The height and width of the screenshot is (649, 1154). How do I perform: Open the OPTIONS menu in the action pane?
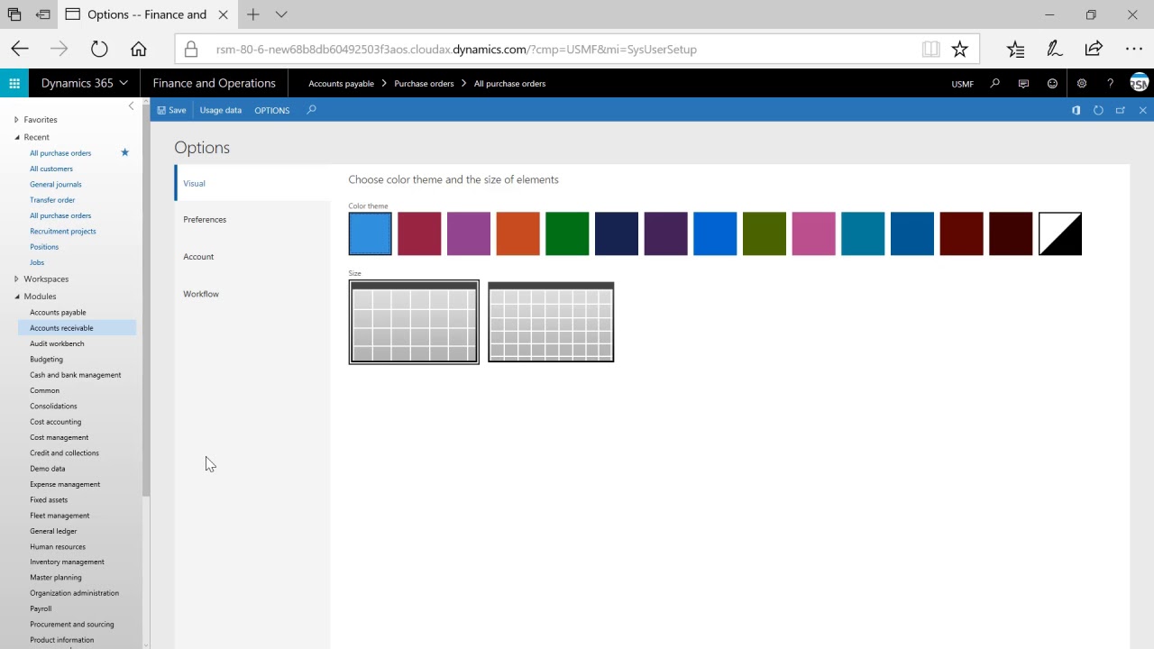tap(272, 110)
